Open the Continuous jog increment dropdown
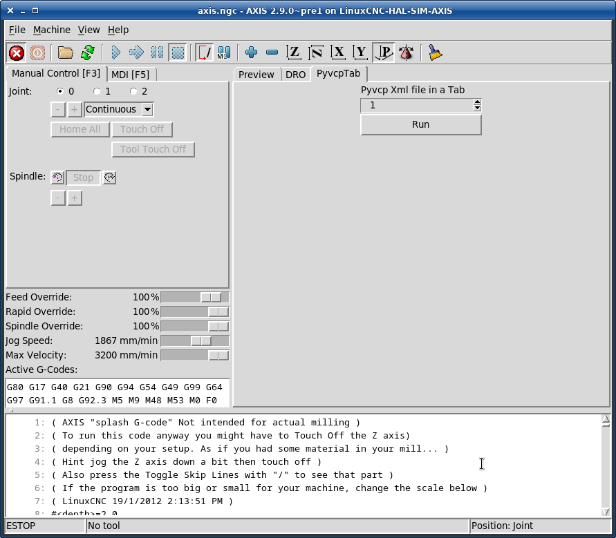This screenshot has width=616, height=538. 147,110
